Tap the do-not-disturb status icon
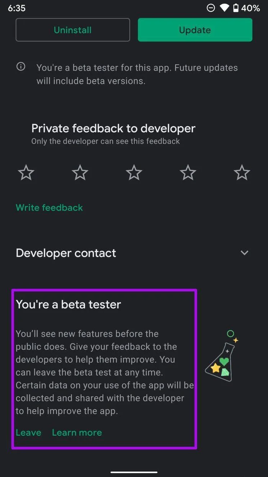This screenshot has width=268, height=477. click(x=211, y=8)
